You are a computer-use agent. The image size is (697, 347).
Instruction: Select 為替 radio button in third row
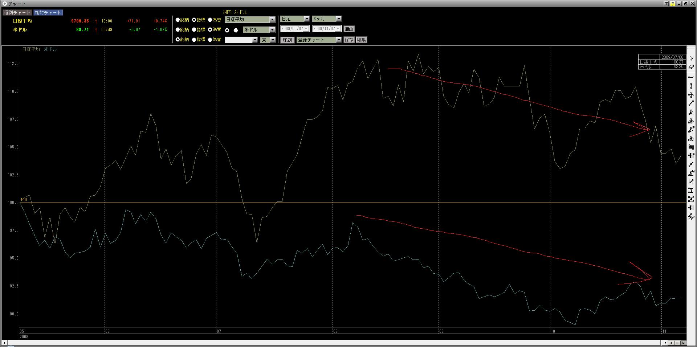point(210,40)
